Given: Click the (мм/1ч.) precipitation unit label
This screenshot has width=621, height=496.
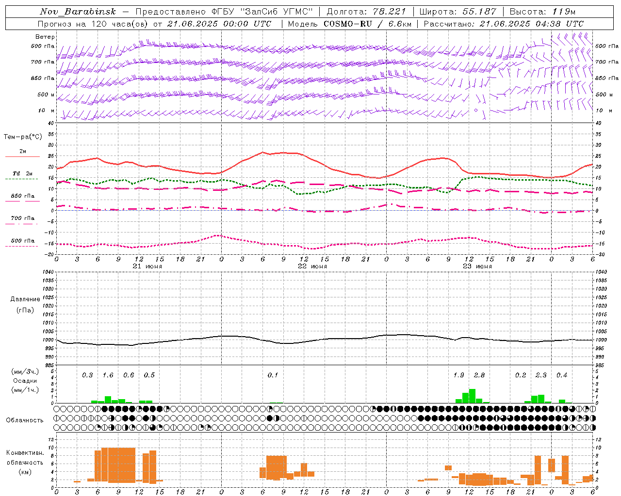Looking at the screenshot, I should [x=25, y=390].
